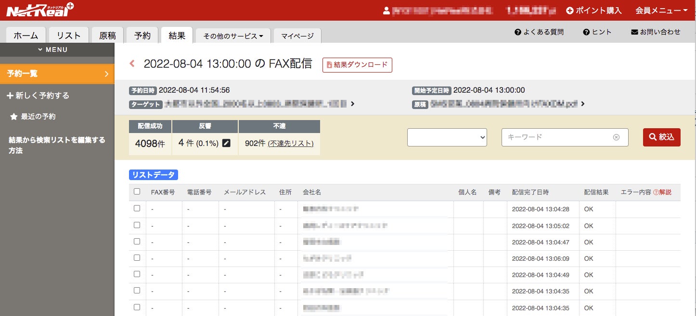Toggle the select-all checkbox in table header
Viewport: 696px width, 316px height.
[137, 192]
